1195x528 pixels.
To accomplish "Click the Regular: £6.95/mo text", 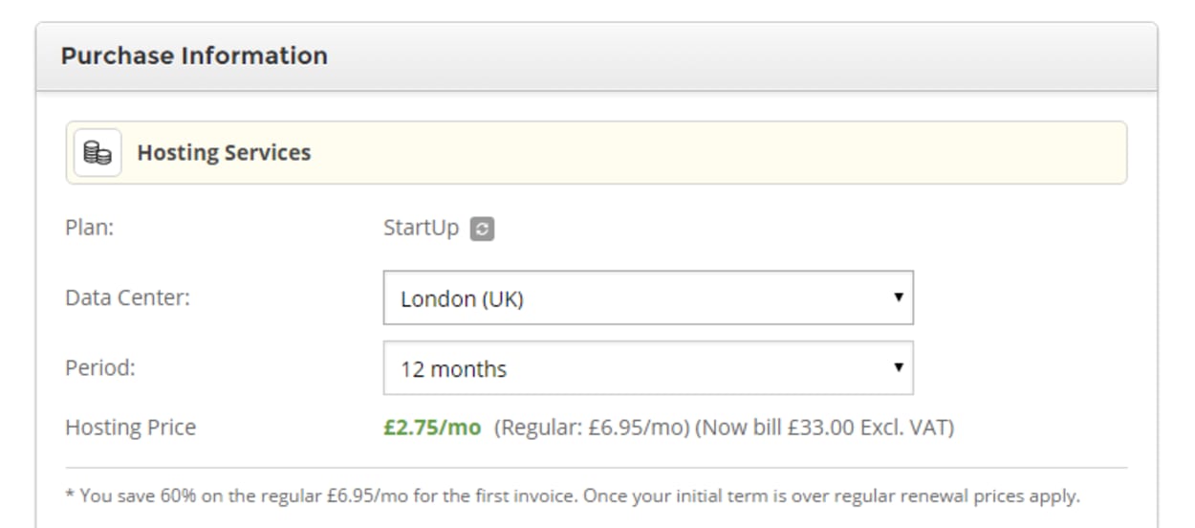I will (x=592, y=428).
